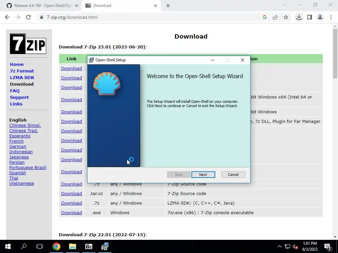
Task: Switch language to Esperanto
Action: (20, 136)
